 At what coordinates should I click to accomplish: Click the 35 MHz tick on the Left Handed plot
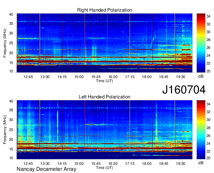[x=11, y=110]
